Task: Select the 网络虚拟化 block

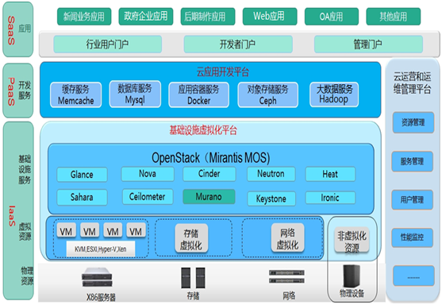Action: [x=287, y=237]
